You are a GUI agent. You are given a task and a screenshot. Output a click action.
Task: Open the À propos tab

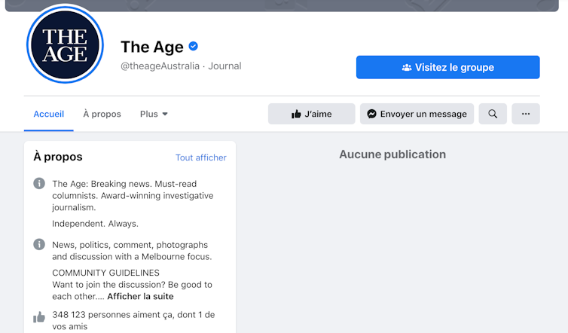102,114
